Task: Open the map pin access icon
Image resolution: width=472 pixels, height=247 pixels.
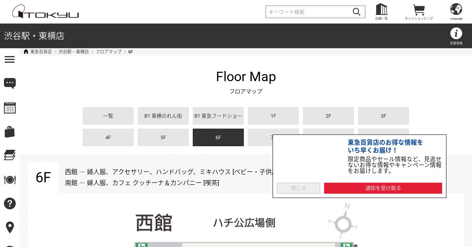Action: 9,227
